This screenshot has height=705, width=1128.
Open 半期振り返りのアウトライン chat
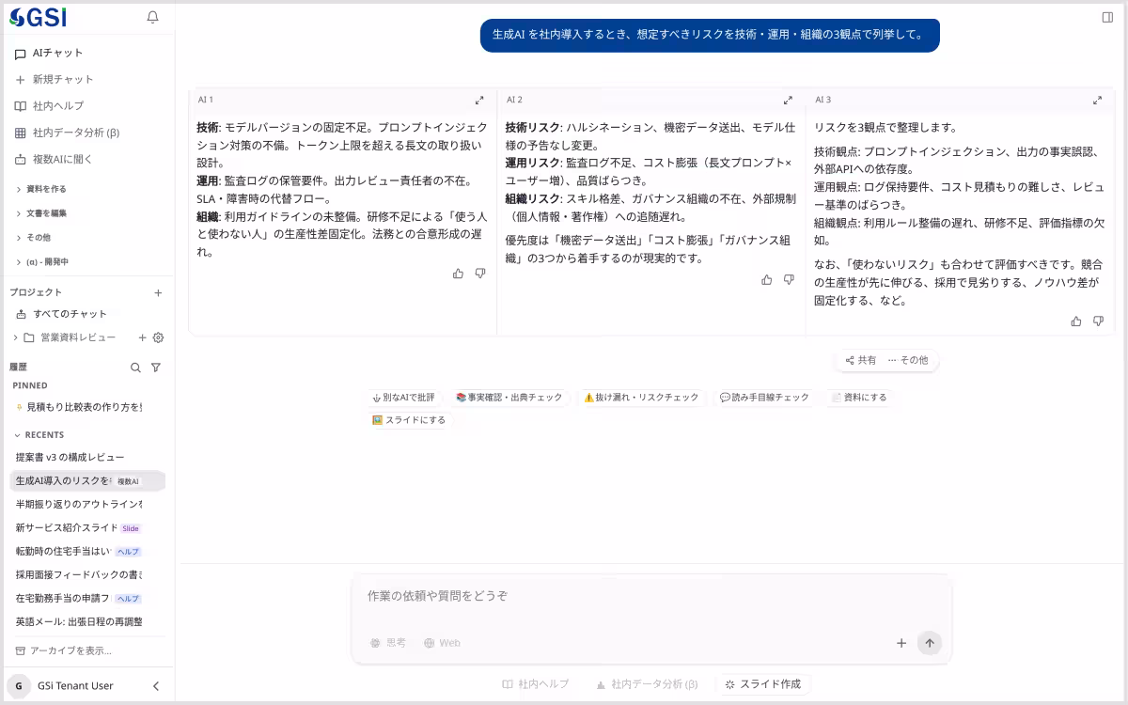click(x=86, y=505)
